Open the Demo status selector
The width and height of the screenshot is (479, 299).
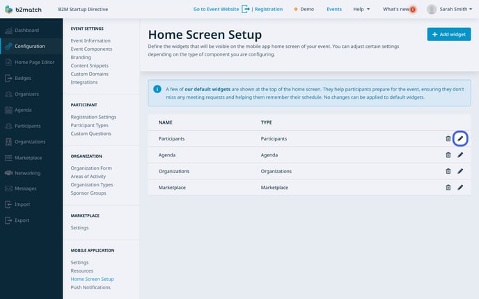304,9
